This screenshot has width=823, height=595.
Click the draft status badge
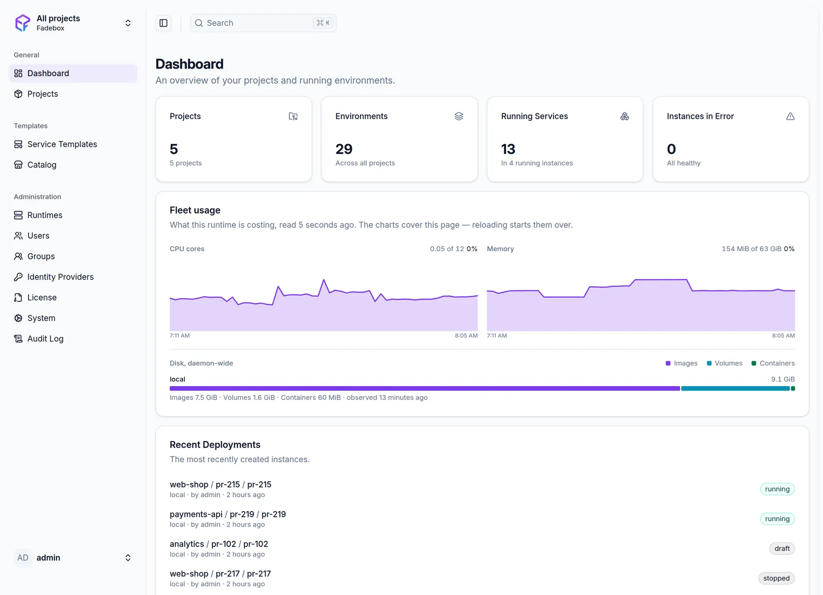pyautogui.click(x=782, y=549)
